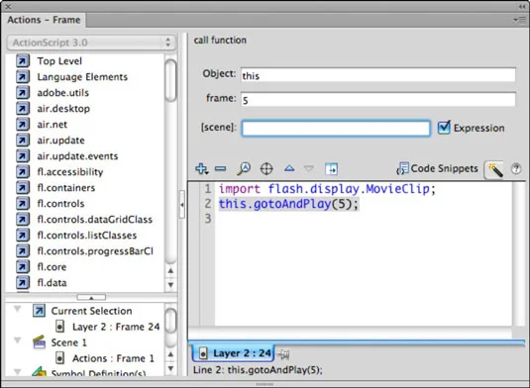Select the Actions - Frame tab
Image resolution: width=530 pixels, height=388 pixels.
tap(44, 20)
